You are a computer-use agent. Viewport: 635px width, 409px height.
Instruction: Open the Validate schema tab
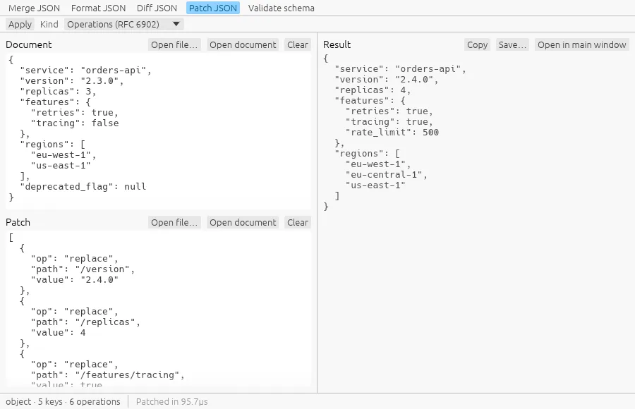click(x=281, y=8)
